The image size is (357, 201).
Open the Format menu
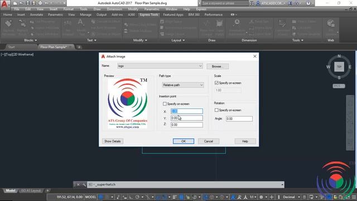click(68, 9)
